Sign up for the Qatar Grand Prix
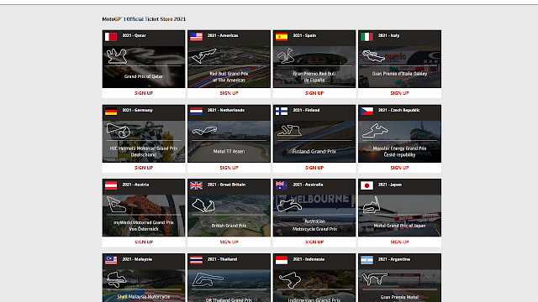This screenshot has height=302, width=538. (144, 93)
